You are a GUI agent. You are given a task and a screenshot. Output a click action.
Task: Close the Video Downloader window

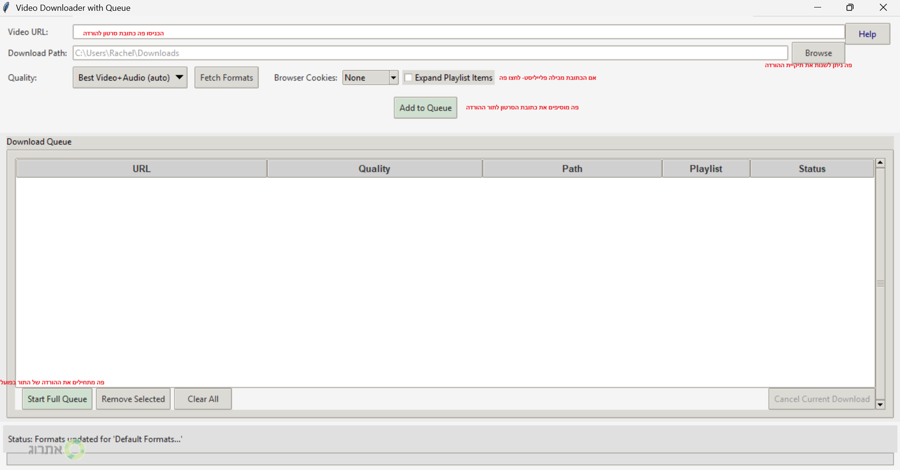click(883, 7)
